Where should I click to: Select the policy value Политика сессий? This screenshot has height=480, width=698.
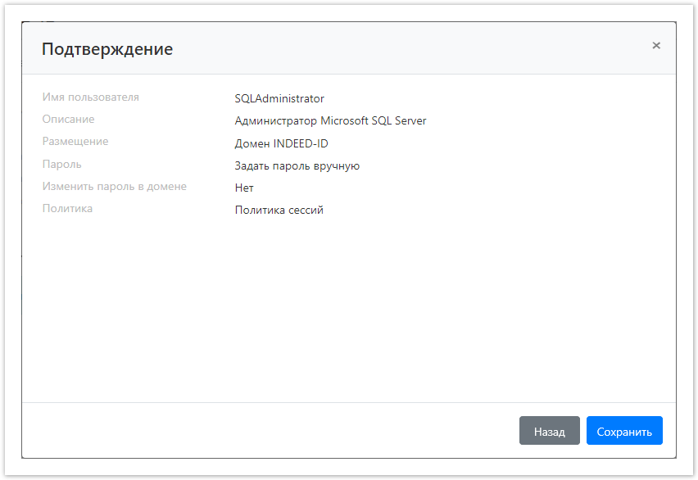tap(278, 209)
